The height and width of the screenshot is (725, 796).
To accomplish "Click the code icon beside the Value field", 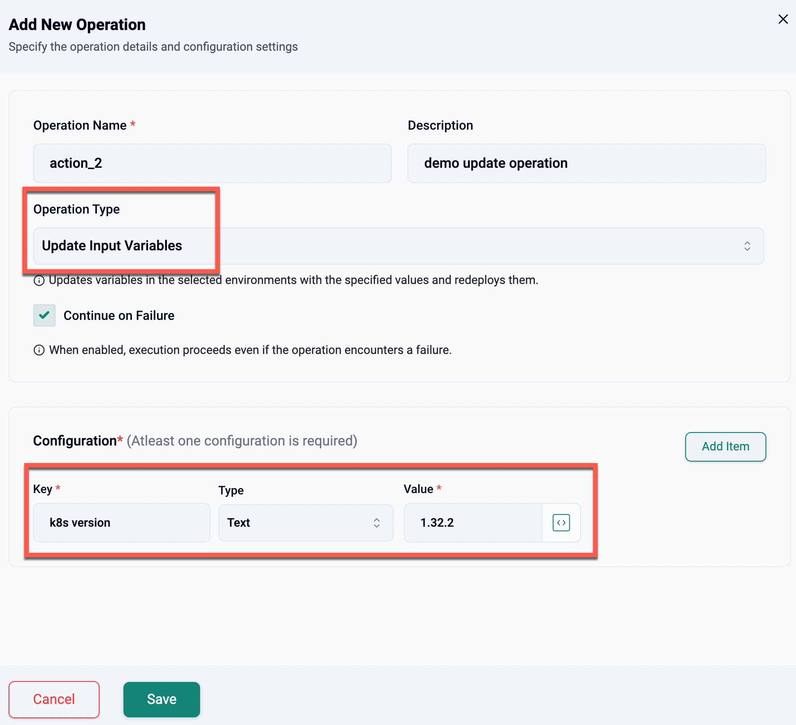I will 561,523.
